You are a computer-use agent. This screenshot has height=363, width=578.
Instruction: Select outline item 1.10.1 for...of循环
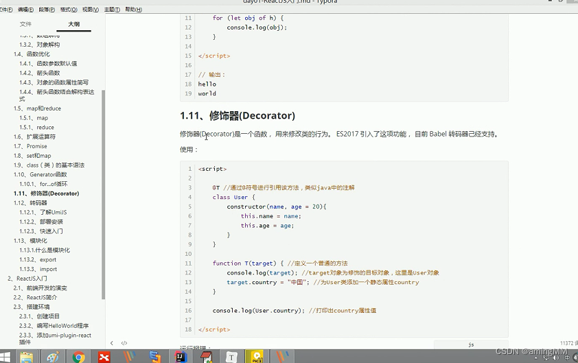pyautogui.click(x=43, y=184)
